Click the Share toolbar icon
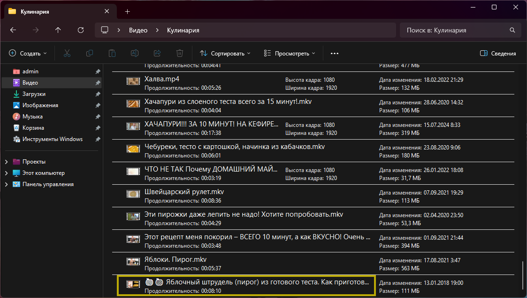The image size is (527, 298). coord(157,54)
